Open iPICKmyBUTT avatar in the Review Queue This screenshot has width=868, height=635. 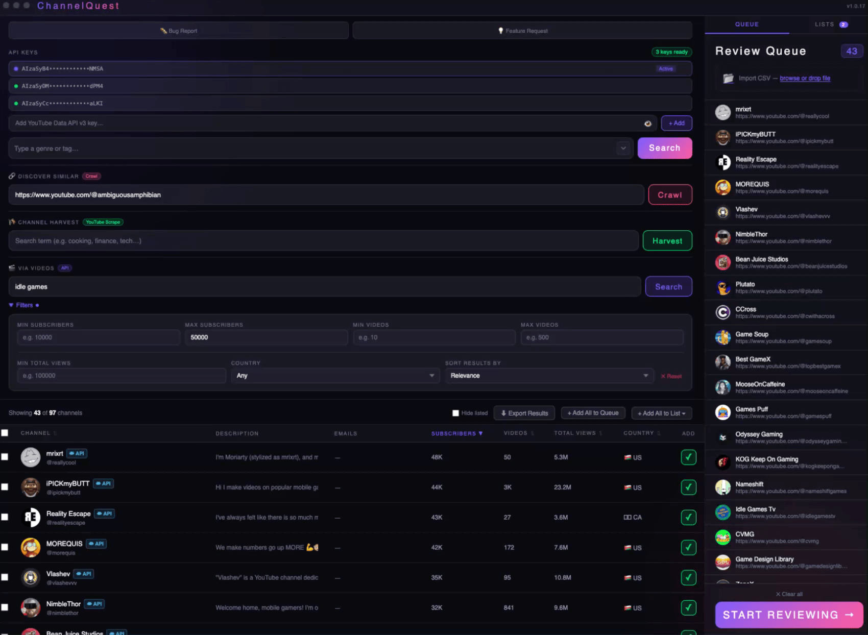pyautogui.click(x=722, y=137)
